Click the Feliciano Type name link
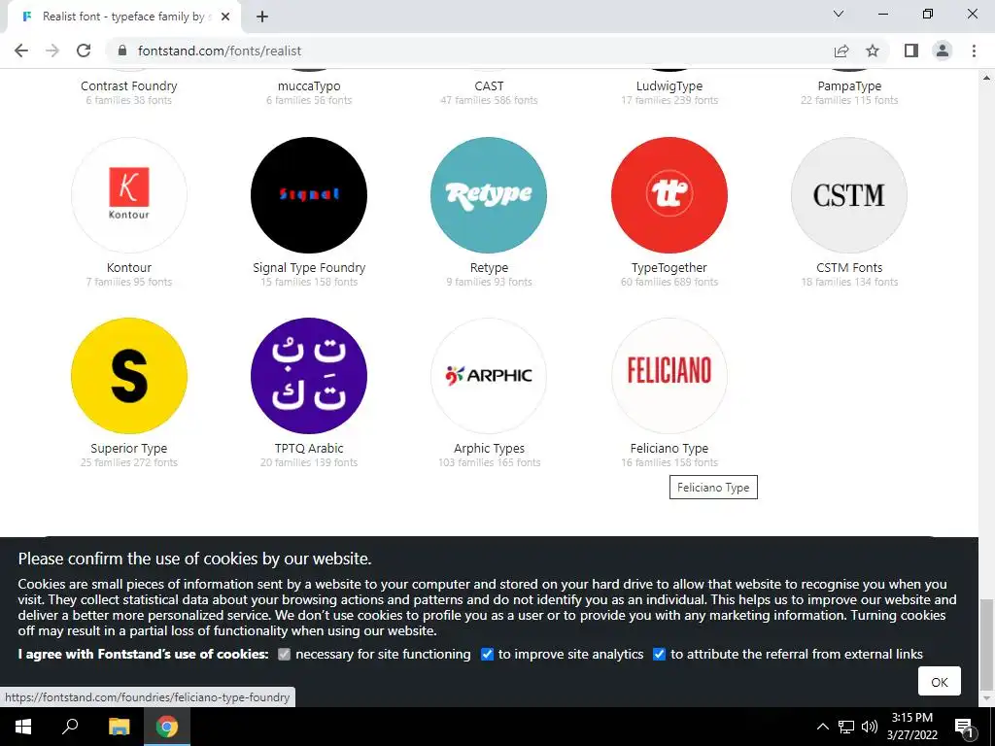 tap(669, 449)
